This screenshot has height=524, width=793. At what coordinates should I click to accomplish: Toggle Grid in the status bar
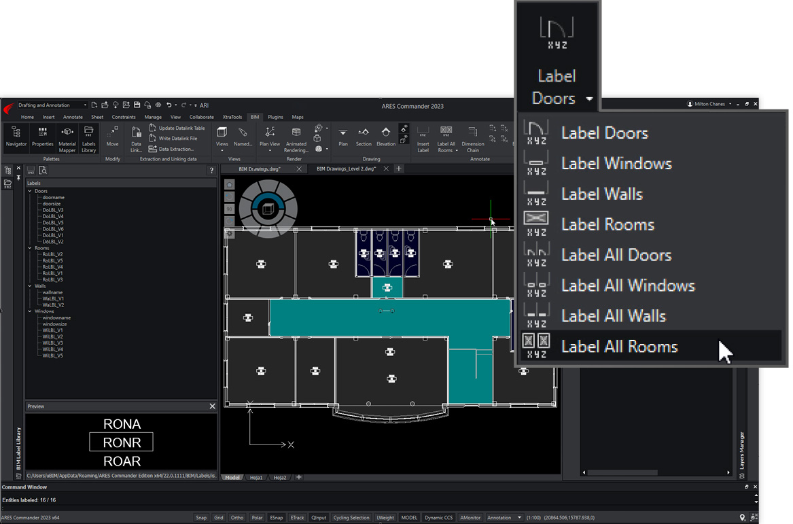pyautogui.click(x=219, y=517)
